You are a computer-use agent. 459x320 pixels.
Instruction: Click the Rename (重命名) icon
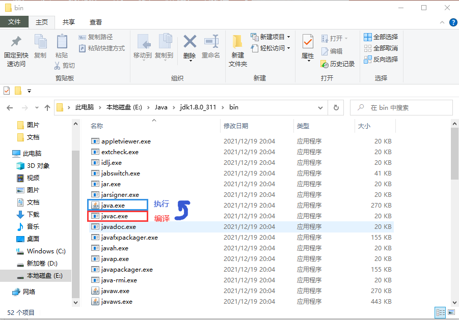pyautogui.click(x=211, y=41)
